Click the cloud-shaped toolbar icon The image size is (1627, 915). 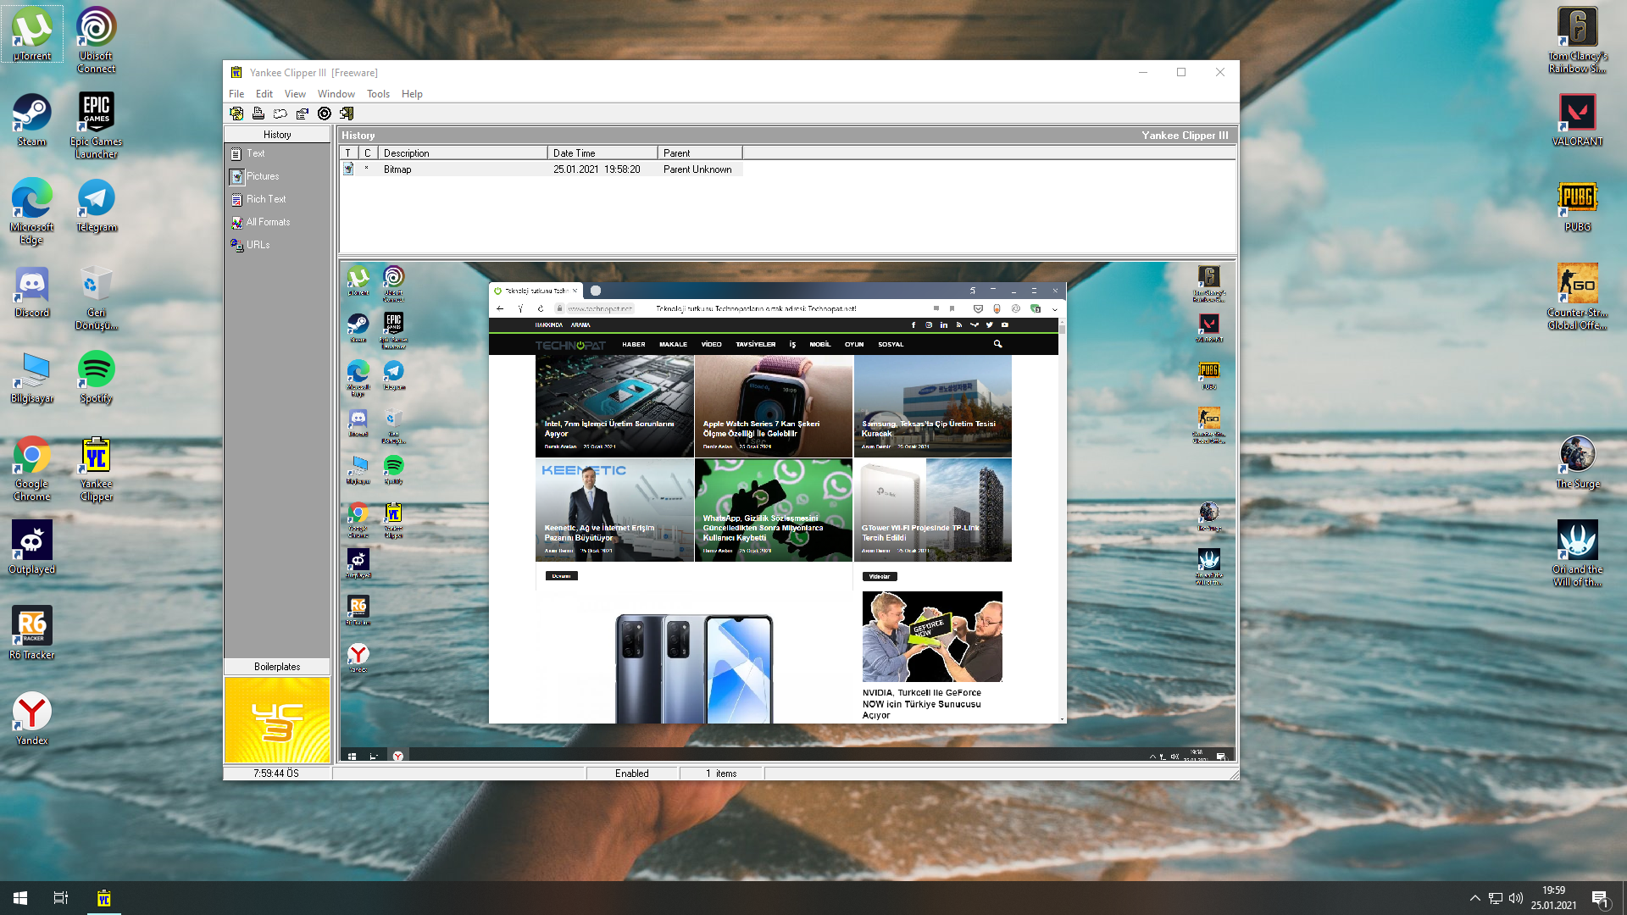pyautogui.click(x=280, y=114)
